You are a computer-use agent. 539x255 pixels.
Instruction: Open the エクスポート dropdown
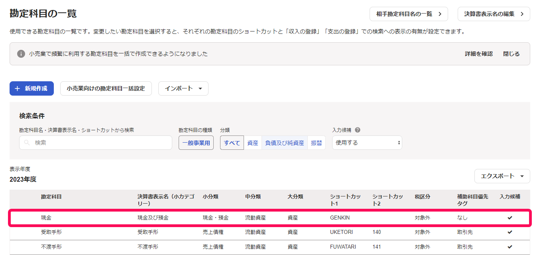pos(502,176)
